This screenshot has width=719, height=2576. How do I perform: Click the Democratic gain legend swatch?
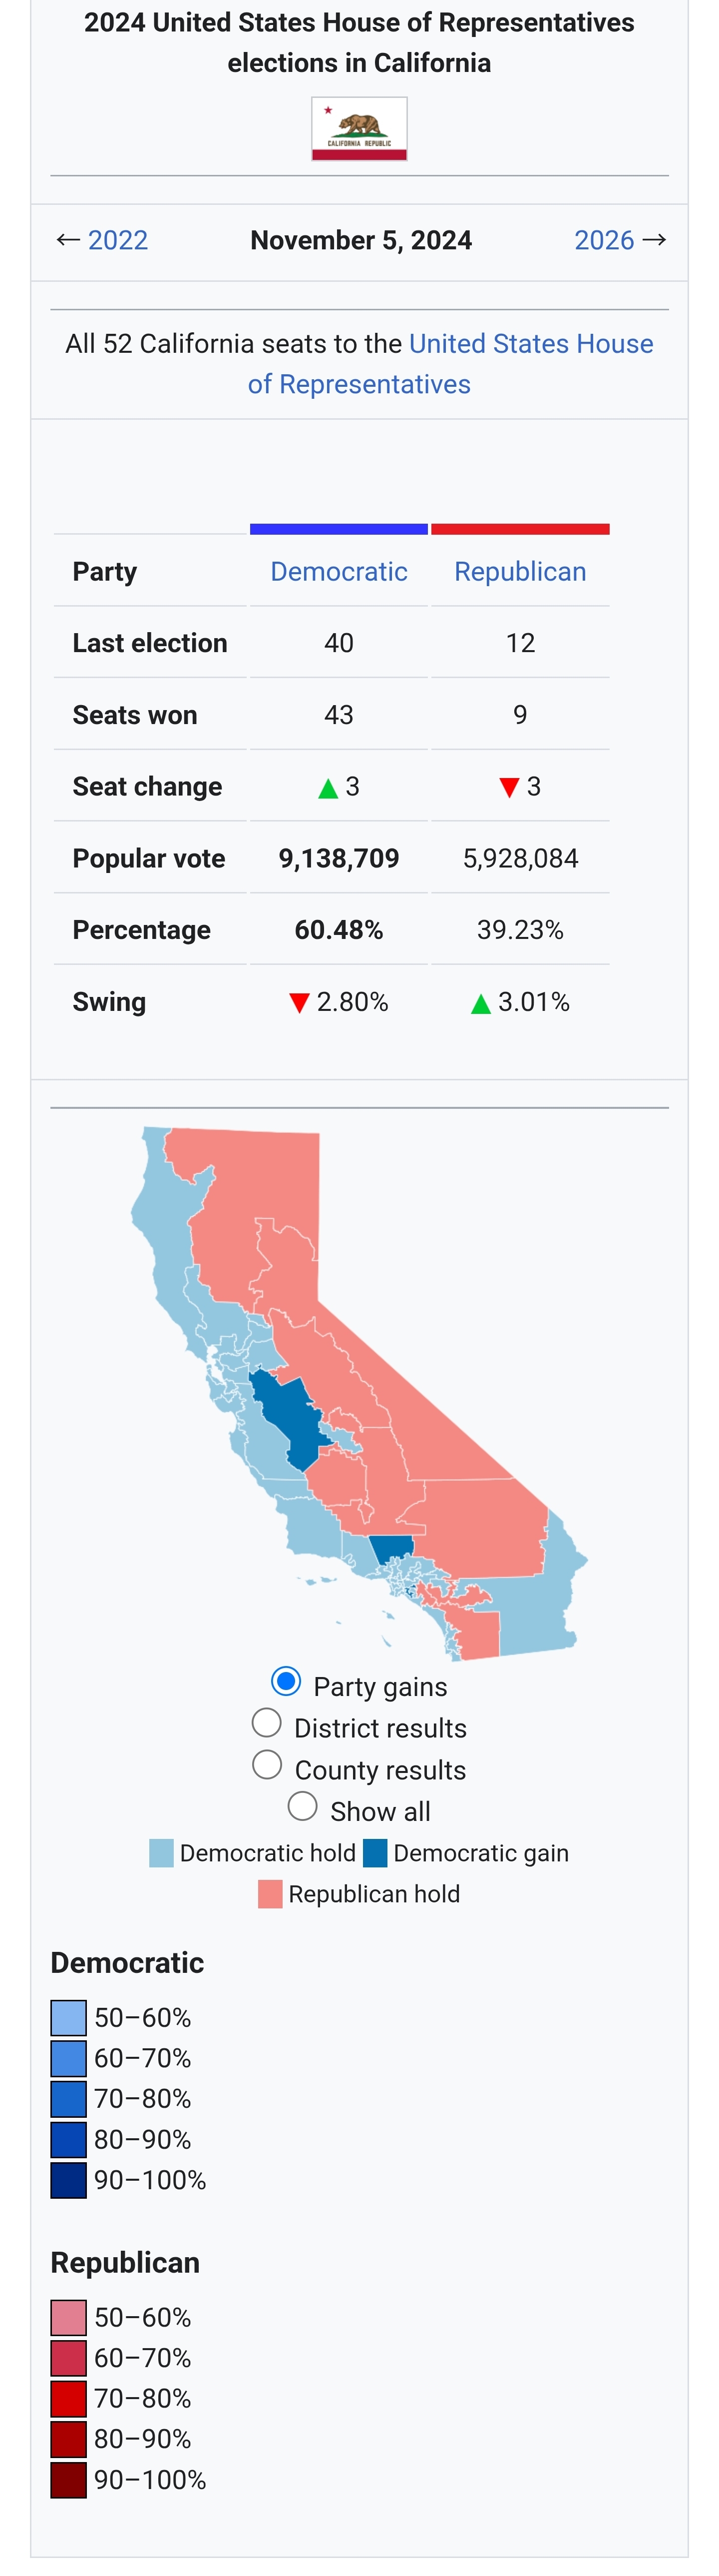click(x=374, y=1853)
